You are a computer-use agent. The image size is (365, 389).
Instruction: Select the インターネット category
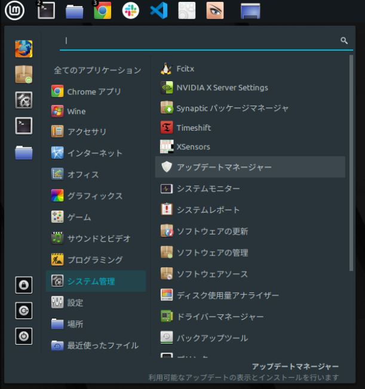[x=96, y=153]
